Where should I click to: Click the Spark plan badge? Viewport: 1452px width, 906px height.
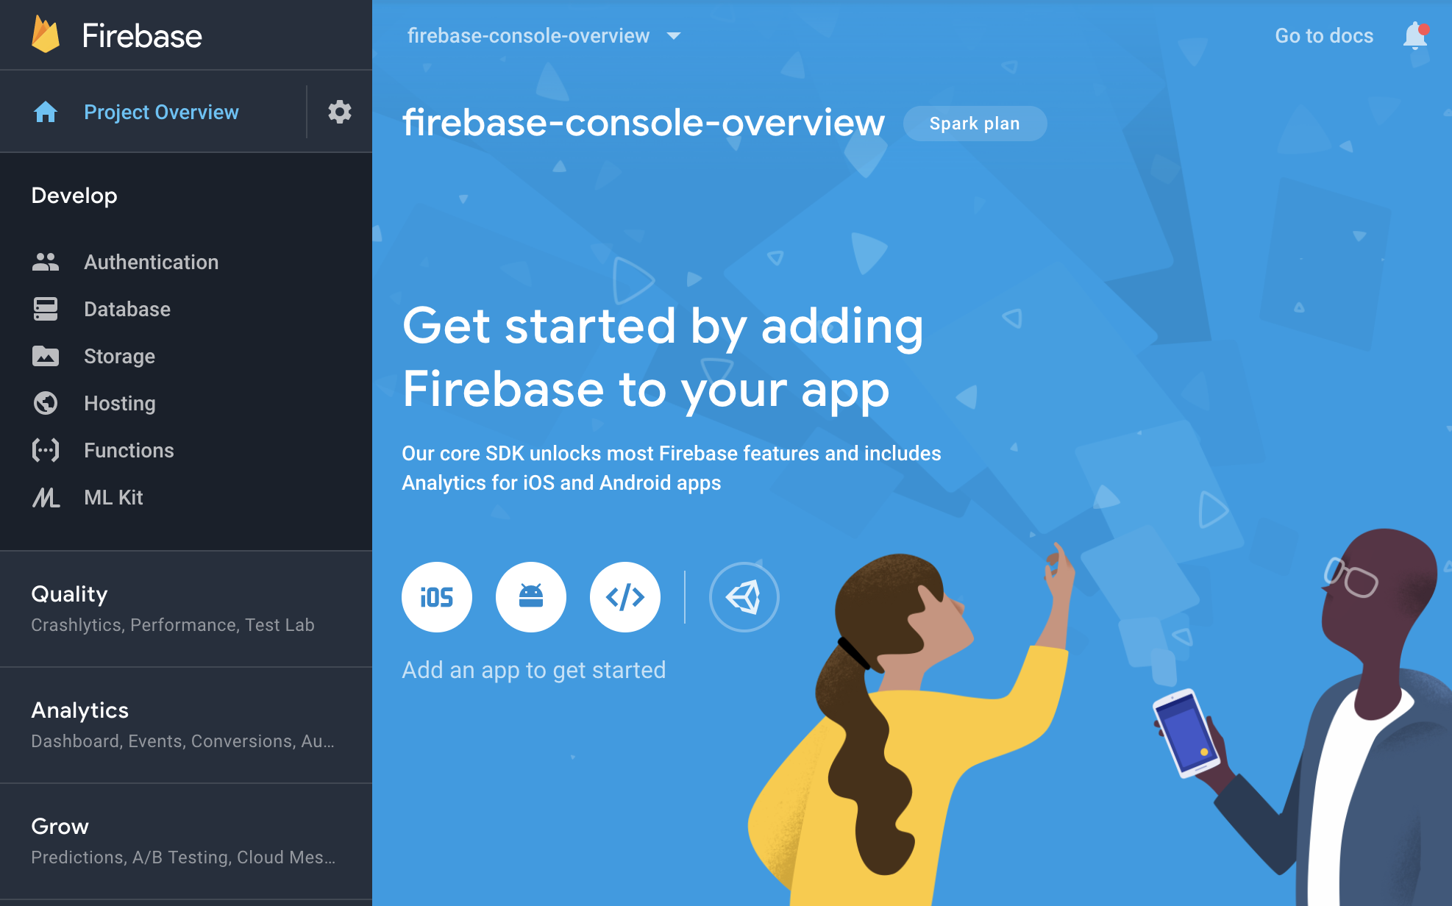(x=974, y=123)
